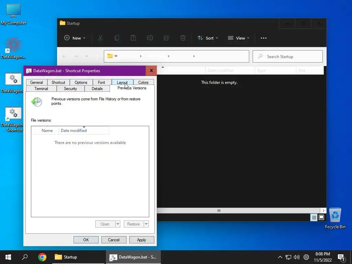Click the Back arrow in Startup window
Screen dimensions: 352x264
64,56
